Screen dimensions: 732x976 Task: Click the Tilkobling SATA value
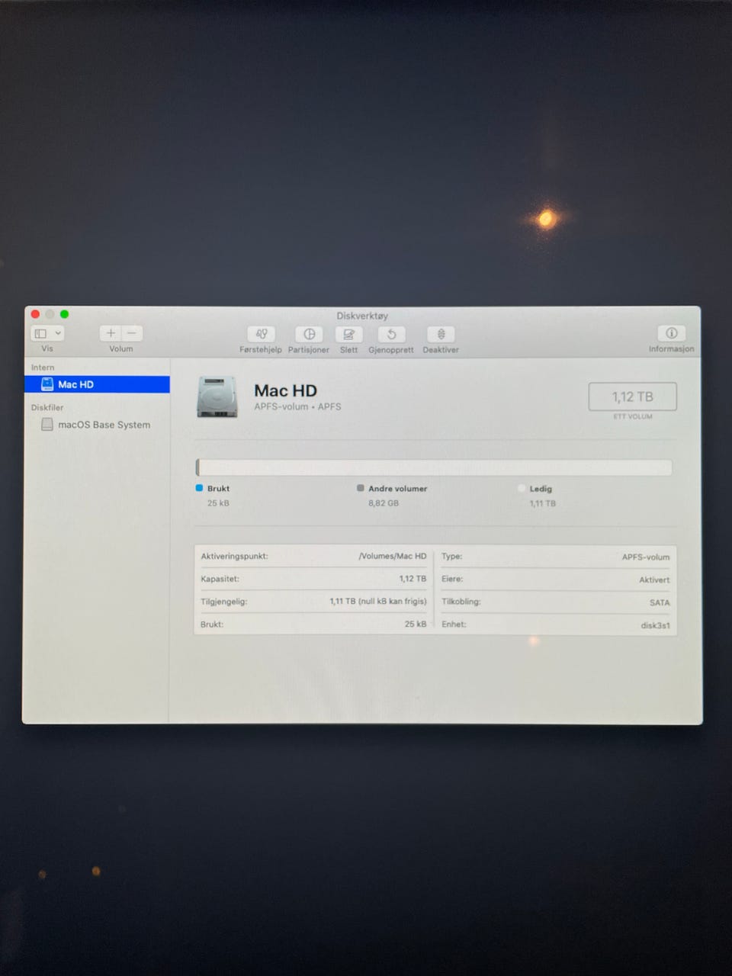click(x=660, y=602)
